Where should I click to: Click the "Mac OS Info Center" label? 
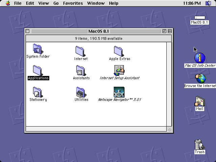click(200, 65)
